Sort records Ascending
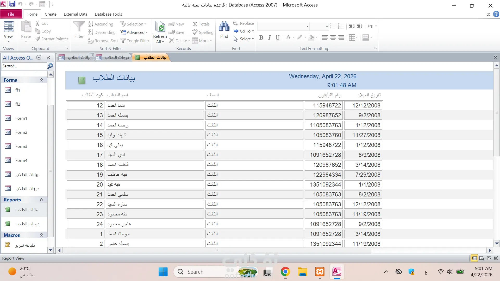This screenshot has height=281, width=500. [101, 24]
